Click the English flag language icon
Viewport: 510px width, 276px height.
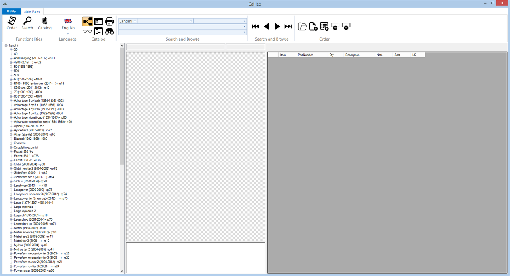(x=68, y=21)
